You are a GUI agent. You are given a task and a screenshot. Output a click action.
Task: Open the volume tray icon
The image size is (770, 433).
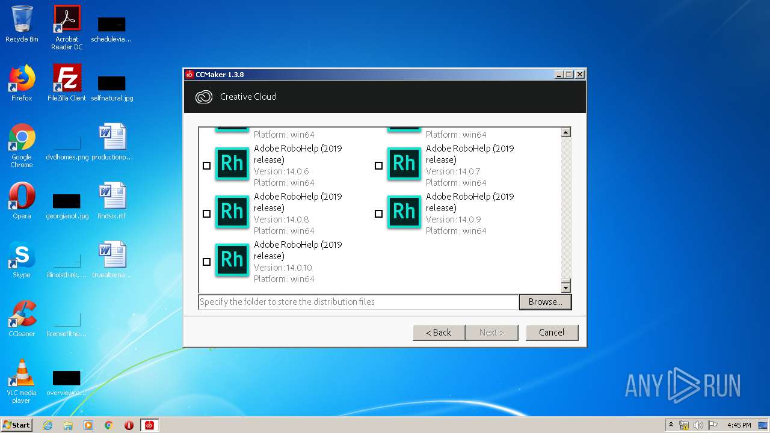click(698, 425)
